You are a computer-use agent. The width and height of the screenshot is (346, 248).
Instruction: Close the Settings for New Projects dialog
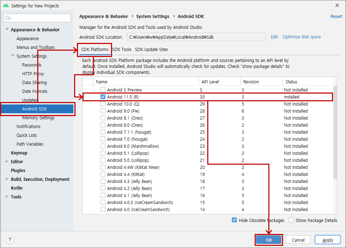click(x=337, y=5)
